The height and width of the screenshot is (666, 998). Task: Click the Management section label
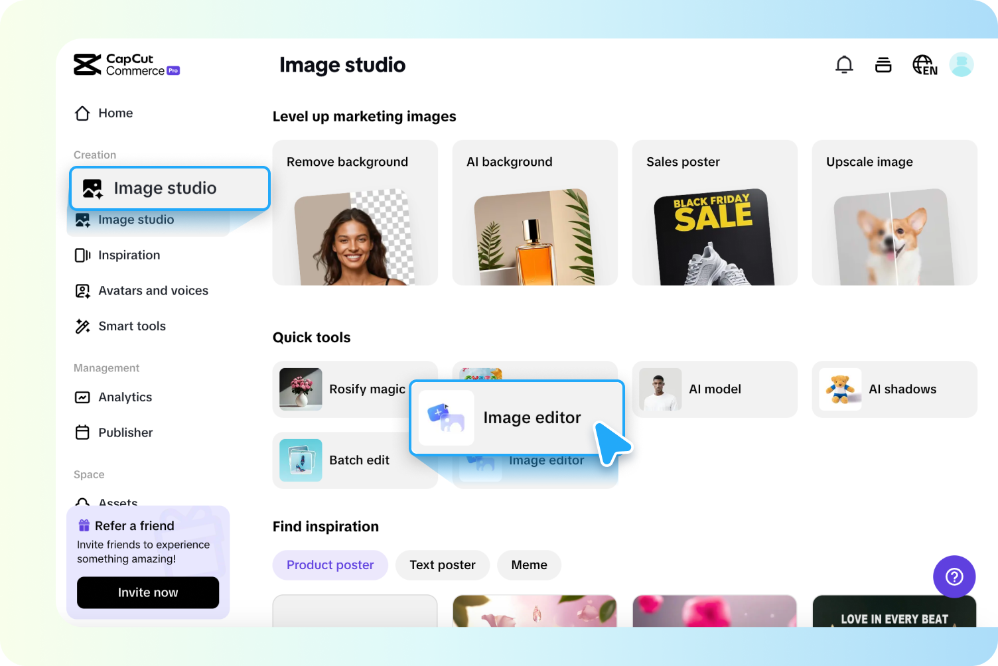(x=107, y=368)
